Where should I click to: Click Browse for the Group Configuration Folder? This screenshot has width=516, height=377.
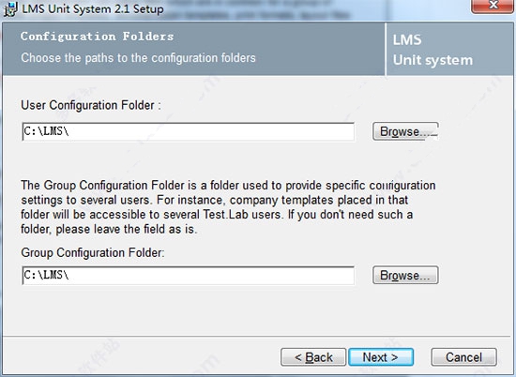pos(405,275)
